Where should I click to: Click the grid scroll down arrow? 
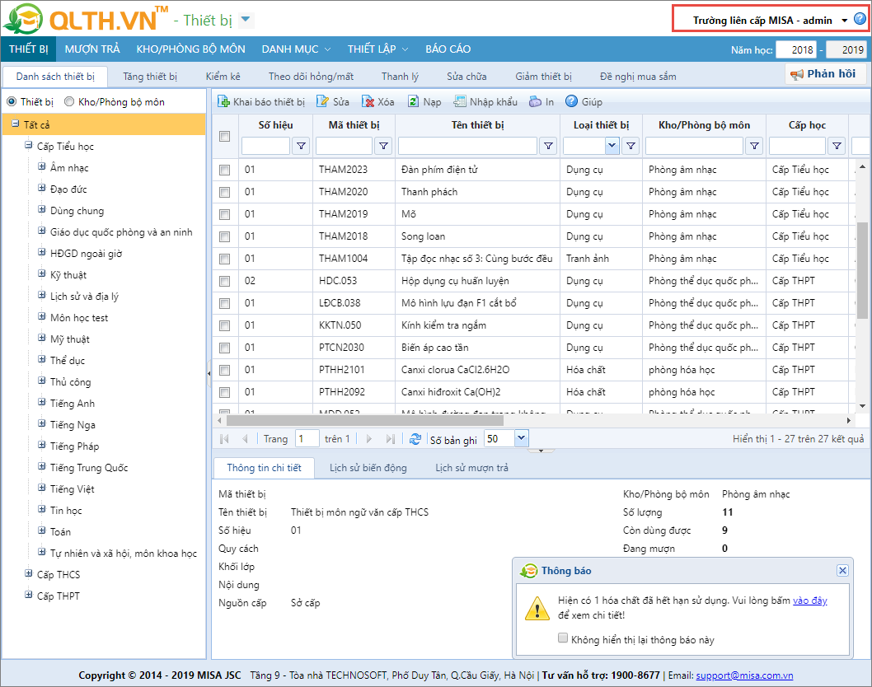[862, 406]
